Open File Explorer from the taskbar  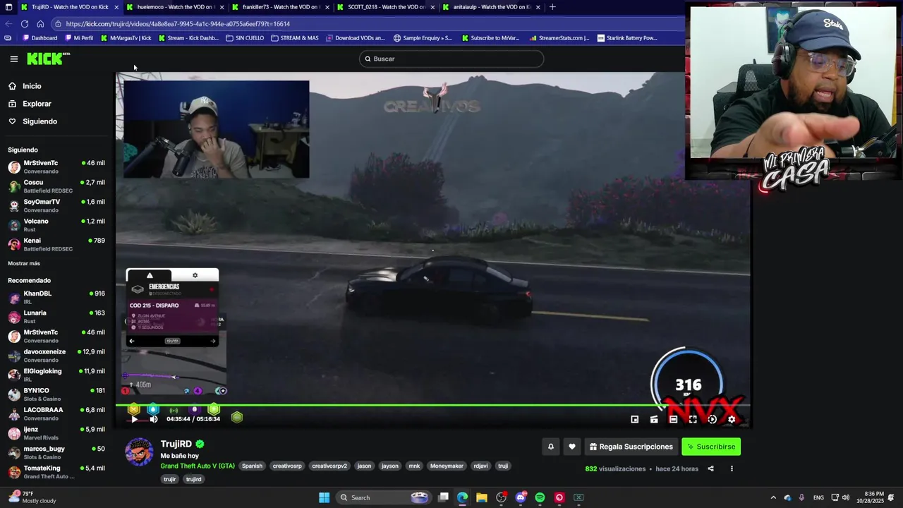point(482,497)
